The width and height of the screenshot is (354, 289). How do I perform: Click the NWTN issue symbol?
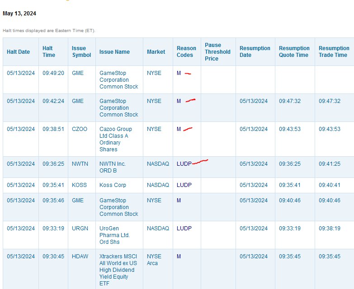point(80,163)
